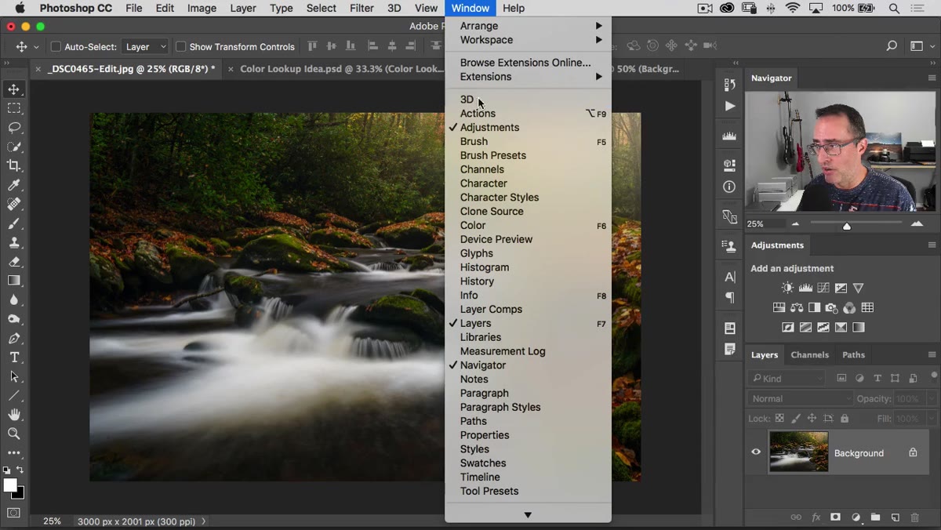The image size is (941, 530).
Task: Choose Histogram from the Window menu
Action: tap(528, 267)
